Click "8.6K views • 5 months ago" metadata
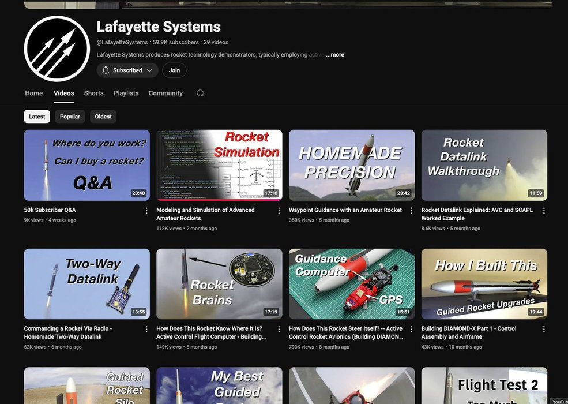The image size is (568, 404). [450, 229]
